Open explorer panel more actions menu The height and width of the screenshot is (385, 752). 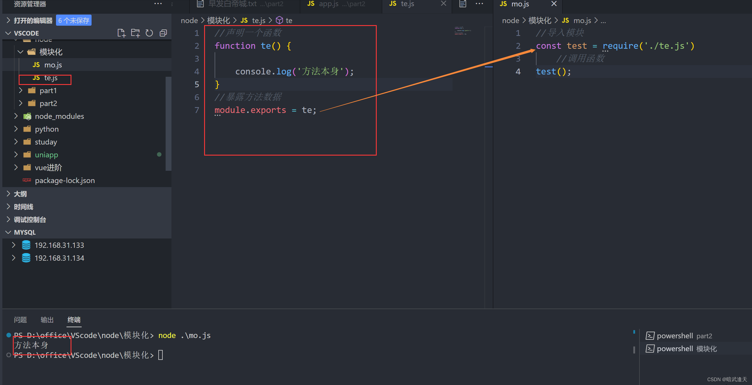click(x=158, y=4)
